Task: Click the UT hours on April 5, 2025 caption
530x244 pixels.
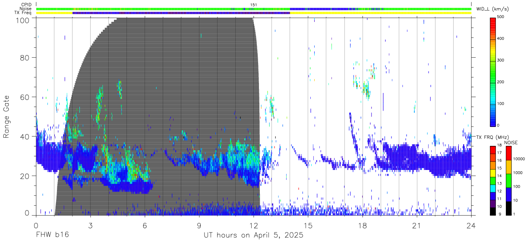Action: tap(253, 235)
